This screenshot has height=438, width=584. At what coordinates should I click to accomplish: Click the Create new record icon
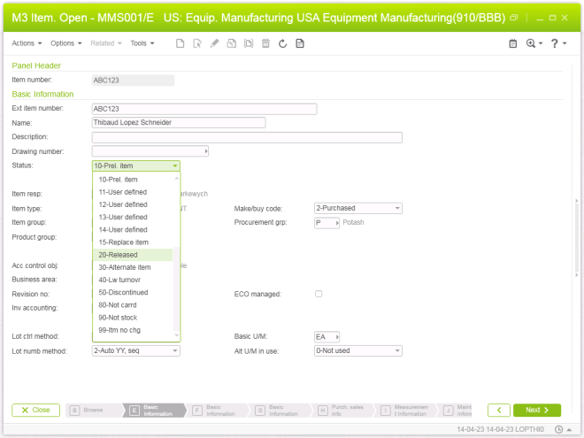[181, 43]
